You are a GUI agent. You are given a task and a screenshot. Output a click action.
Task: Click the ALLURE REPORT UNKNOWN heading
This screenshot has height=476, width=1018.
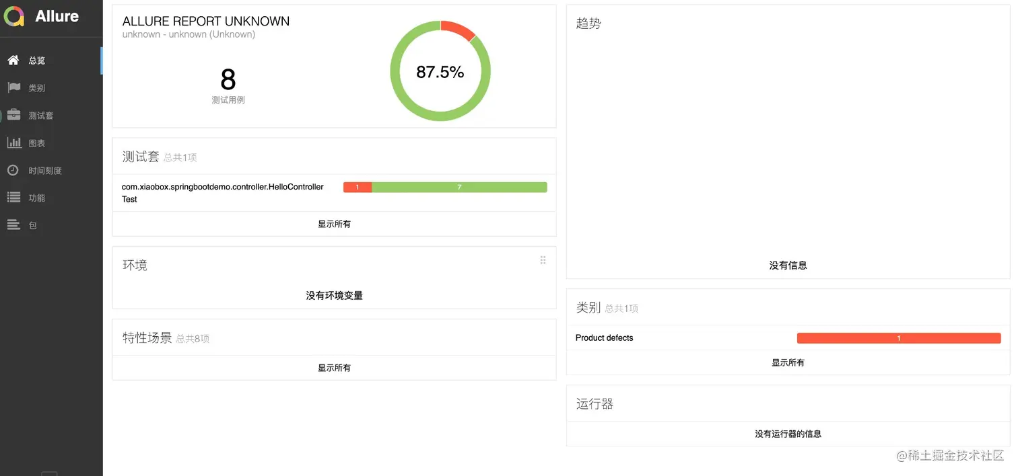click(206, 22)
